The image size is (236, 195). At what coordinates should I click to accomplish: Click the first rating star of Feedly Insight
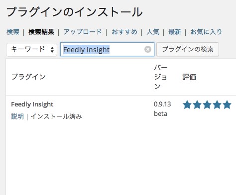pos(187,105)
